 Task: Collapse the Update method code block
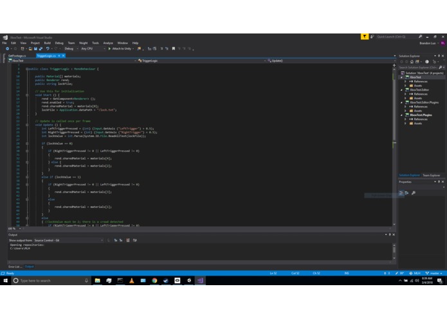coord(27,125)
